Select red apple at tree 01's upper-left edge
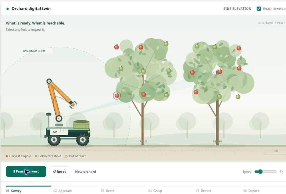This screenshot has width=286, height=194. 117,47
